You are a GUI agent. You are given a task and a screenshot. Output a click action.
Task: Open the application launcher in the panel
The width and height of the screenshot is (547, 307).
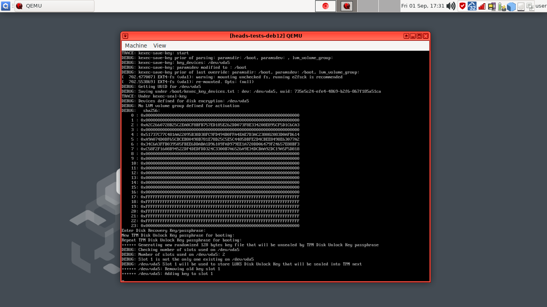(x=6, y=6)
